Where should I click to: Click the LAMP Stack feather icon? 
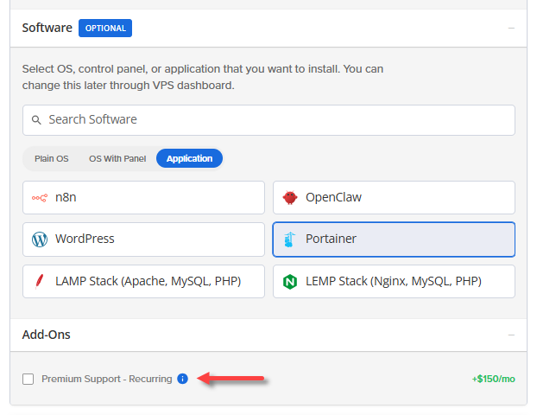[40, 281]
